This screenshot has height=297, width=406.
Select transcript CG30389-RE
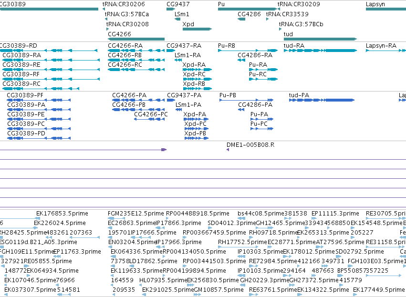coord(21,65)
